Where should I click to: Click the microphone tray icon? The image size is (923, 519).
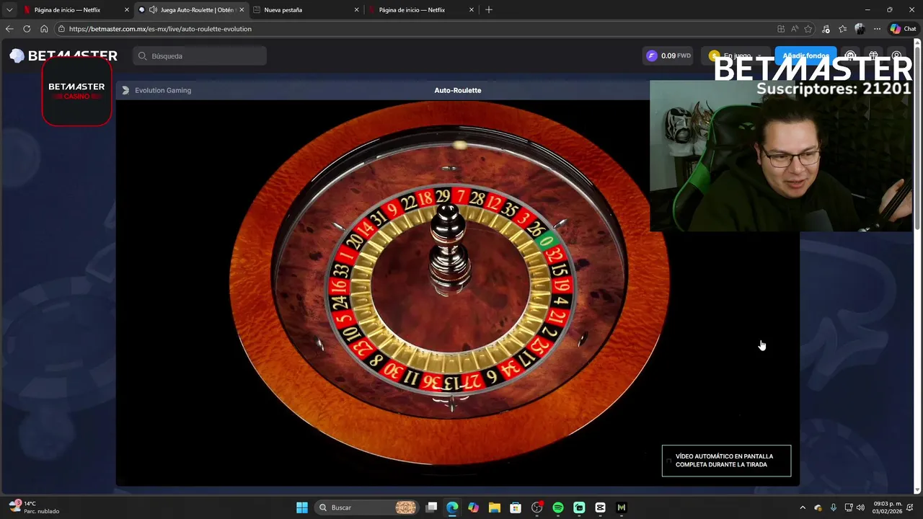pos(833,507)
